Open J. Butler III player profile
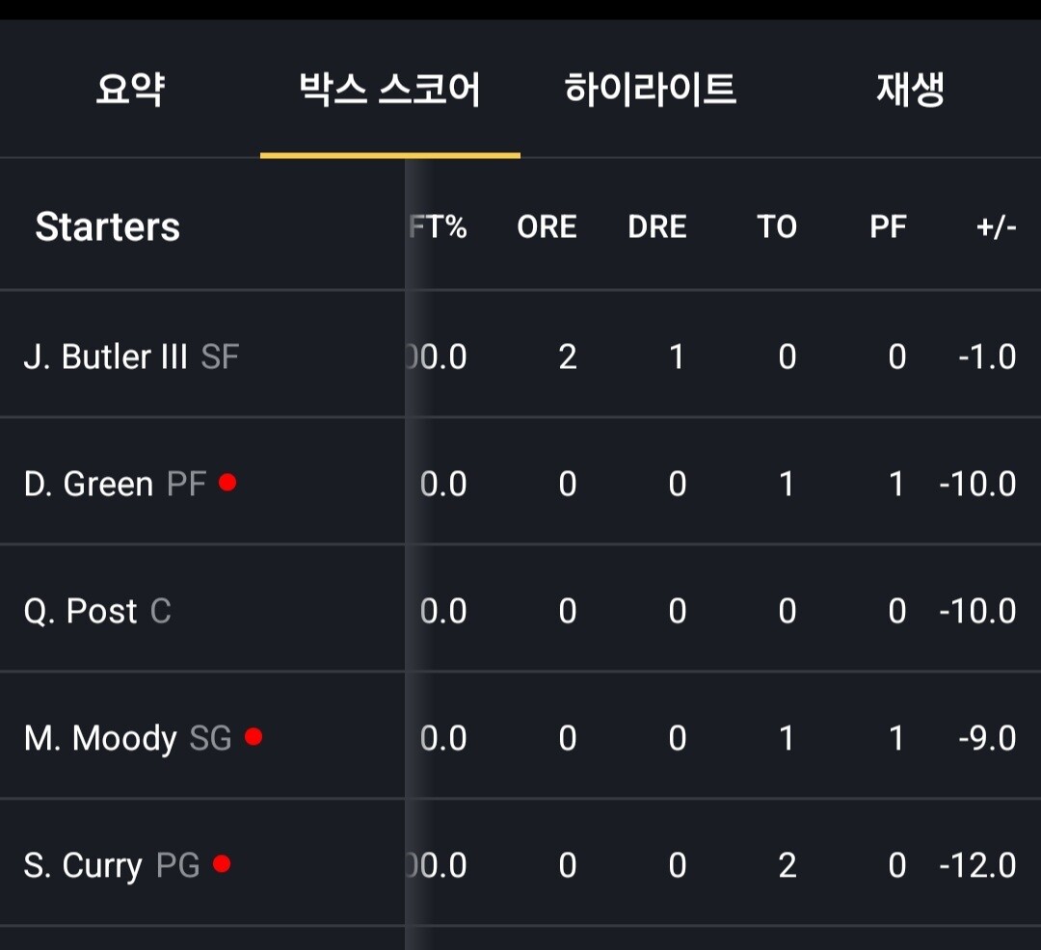This screenshot has height=950, width=1041. click(x=105, y=357)
